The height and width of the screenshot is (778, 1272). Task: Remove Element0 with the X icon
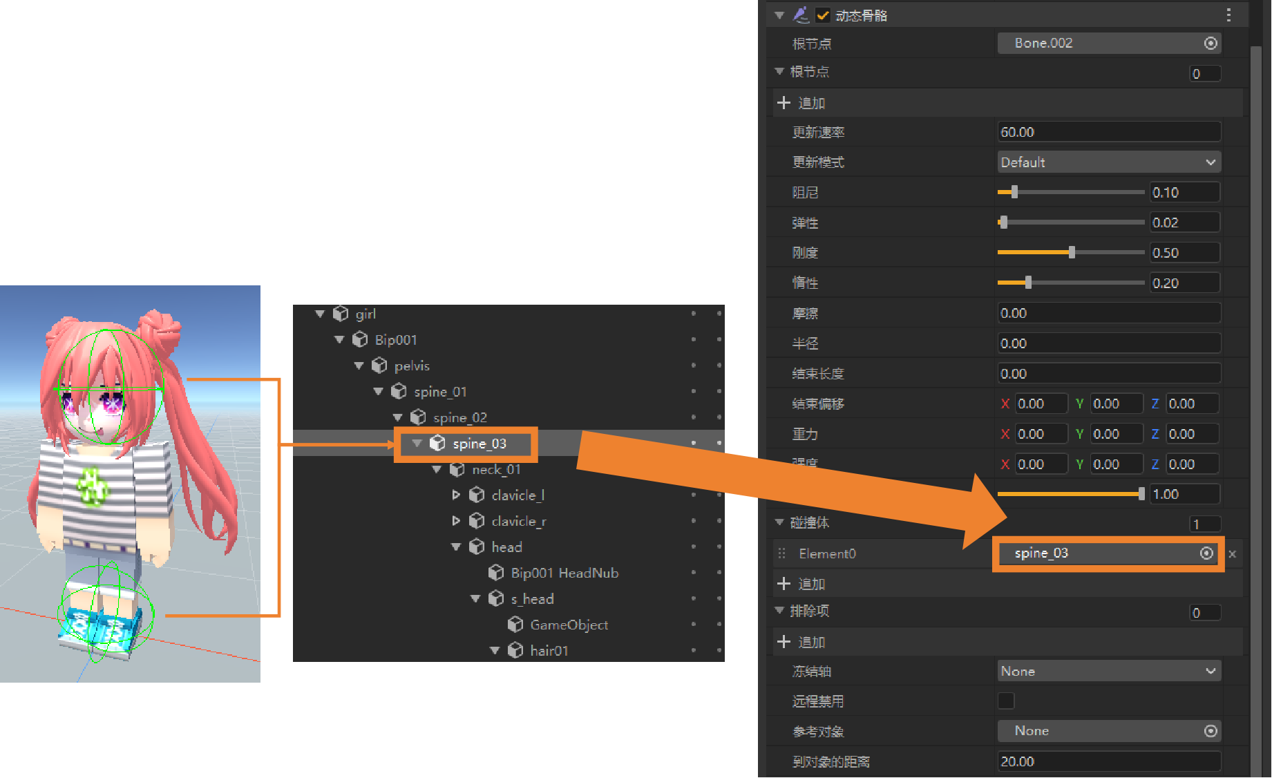click(1233, 554)
